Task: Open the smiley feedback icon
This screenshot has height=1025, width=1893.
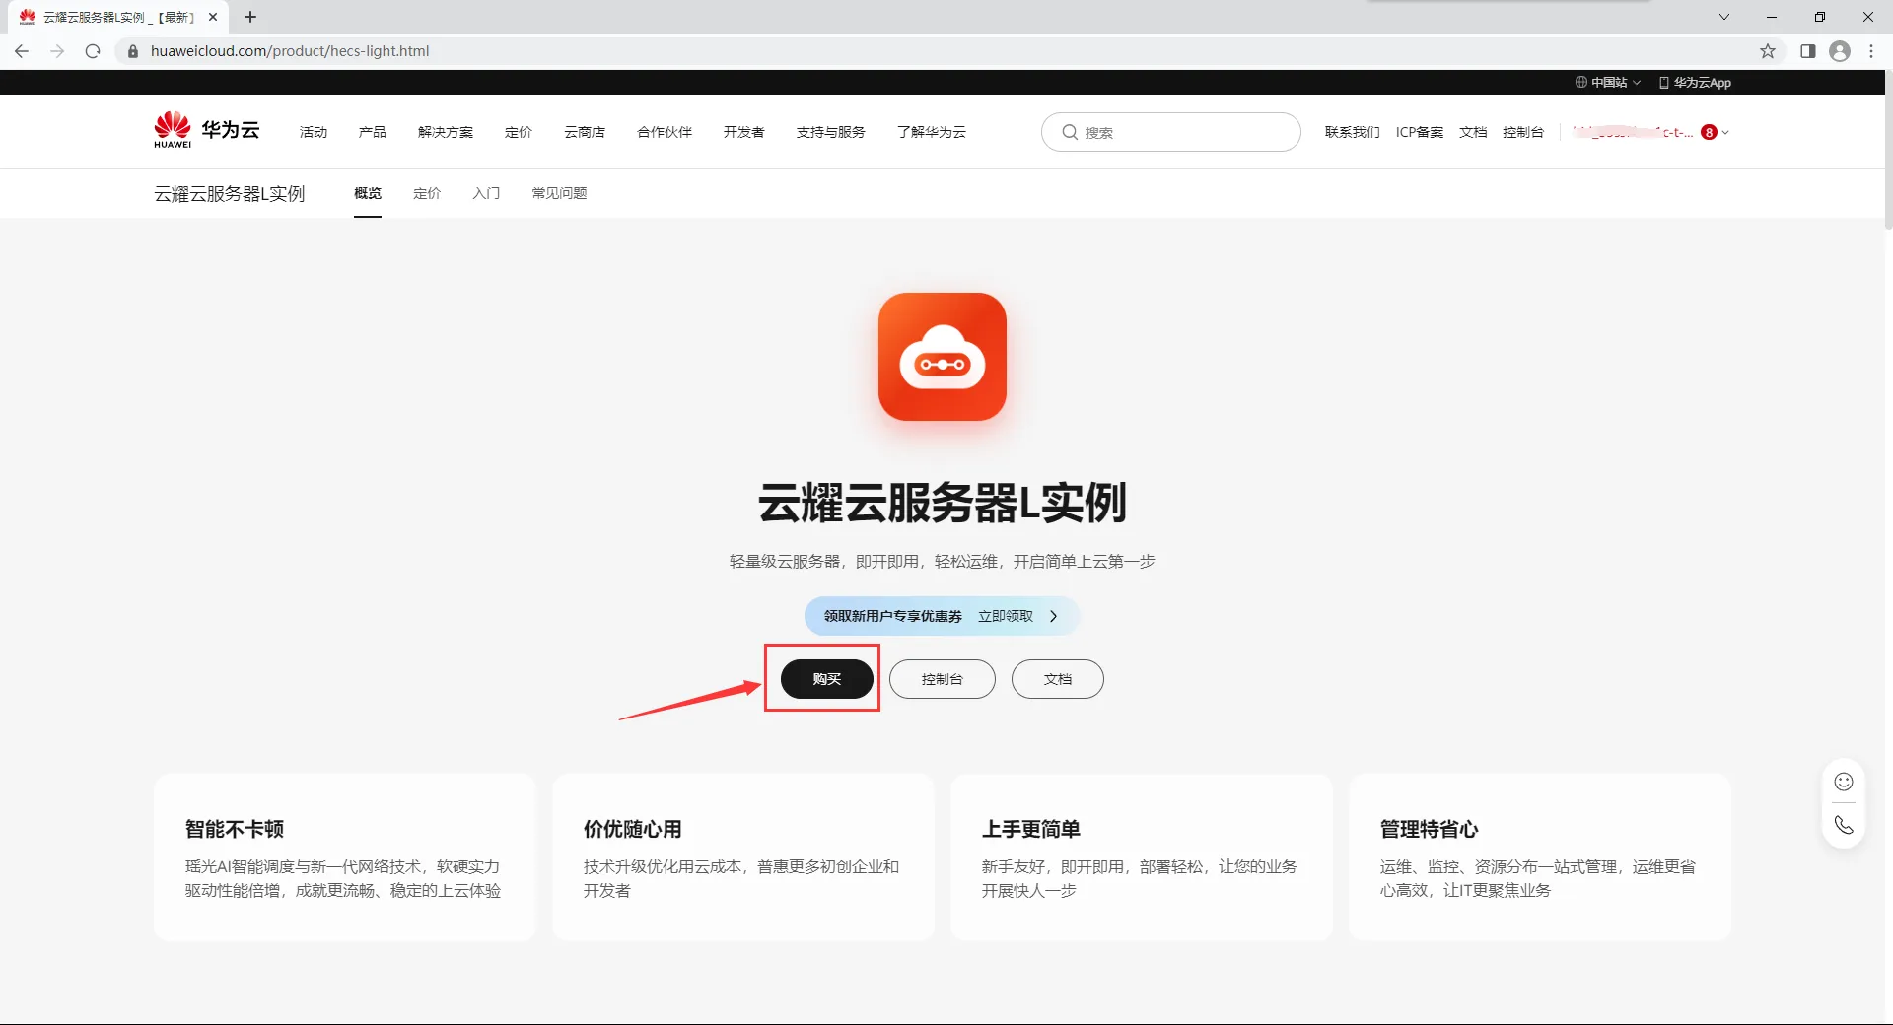Action: [x=1844, y=782]
